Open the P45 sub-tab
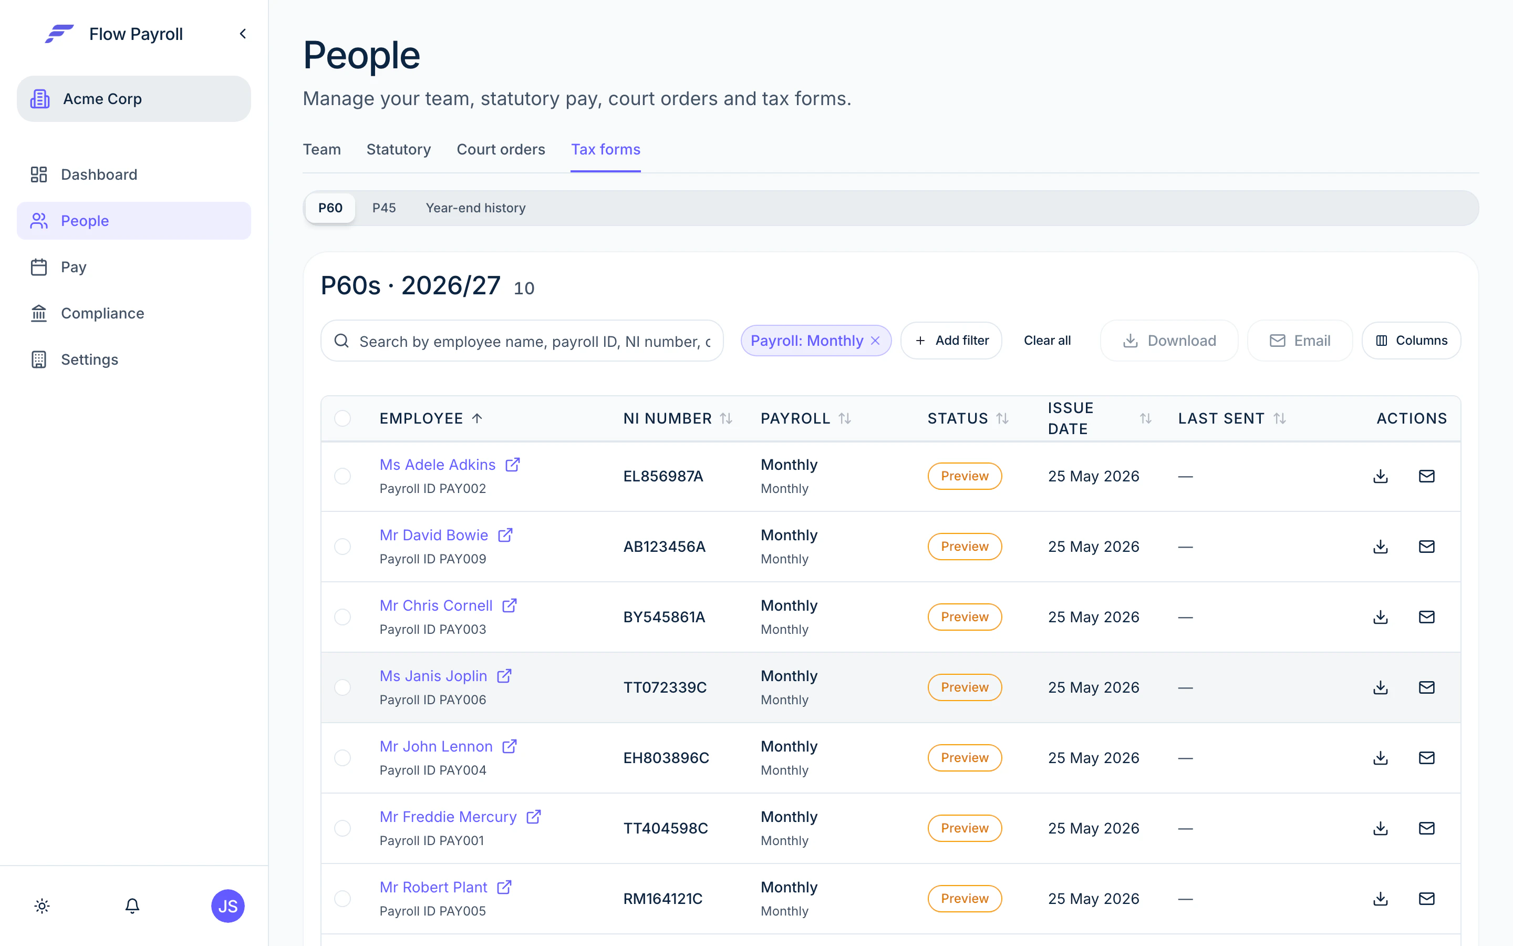1513x946 pixels. pyautogui.click(x=384, y=208)
